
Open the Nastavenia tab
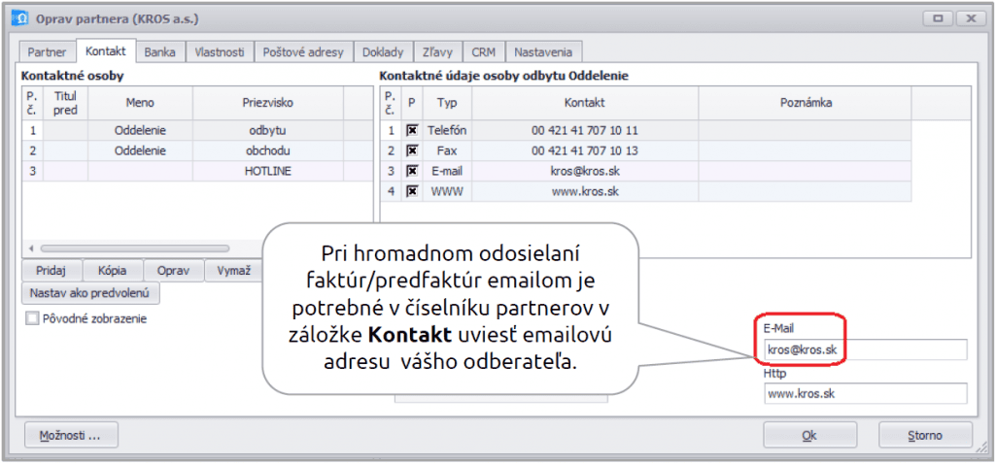point(544,51)
